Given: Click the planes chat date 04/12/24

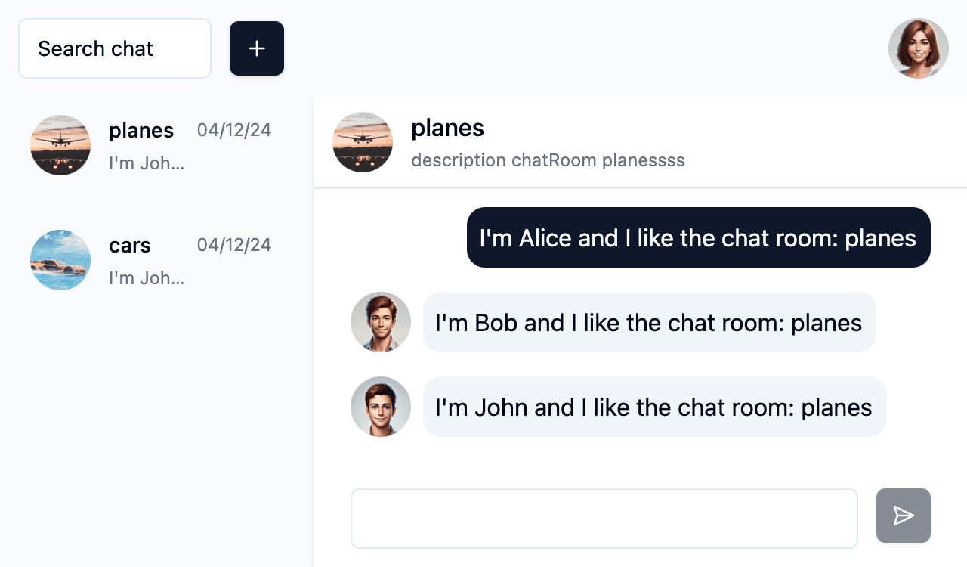Looking at the screenshot, I should click(234, 130).
